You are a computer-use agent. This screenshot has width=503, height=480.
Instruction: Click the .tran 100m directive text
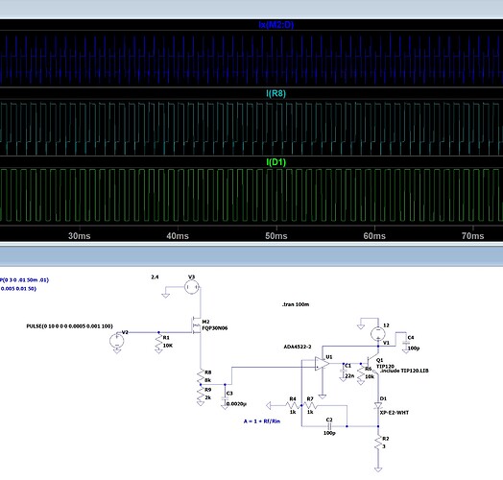(296, 304)
